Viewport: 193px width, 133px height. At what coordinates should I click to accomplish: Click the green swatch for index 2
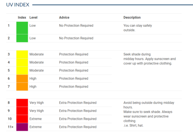pyautogui.click(x=22, y=38)
